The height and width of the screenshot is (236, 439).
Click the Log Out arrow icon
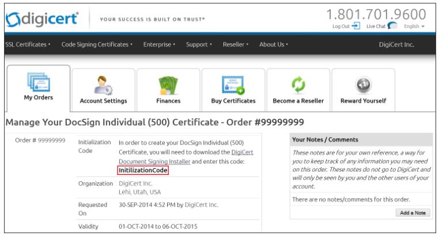click(x=356, y=26)
